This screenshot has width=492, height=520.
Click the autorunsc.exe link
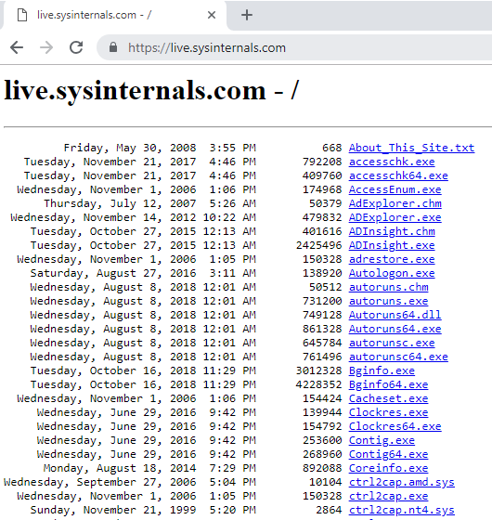[x=392, y=343]
